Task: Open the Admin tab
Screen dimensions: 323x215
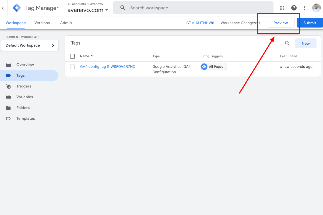Action: point(66,23)
